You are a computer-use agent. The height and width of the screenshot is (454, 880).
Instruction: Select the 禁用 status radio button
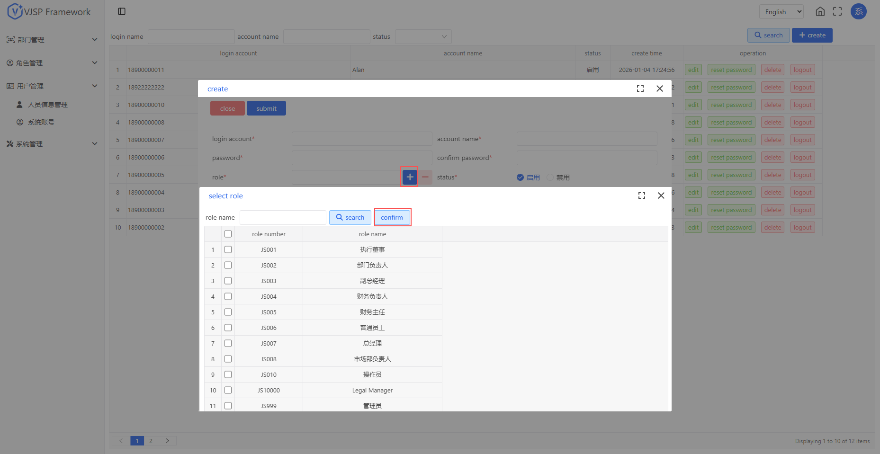click(x=550, y=178)
